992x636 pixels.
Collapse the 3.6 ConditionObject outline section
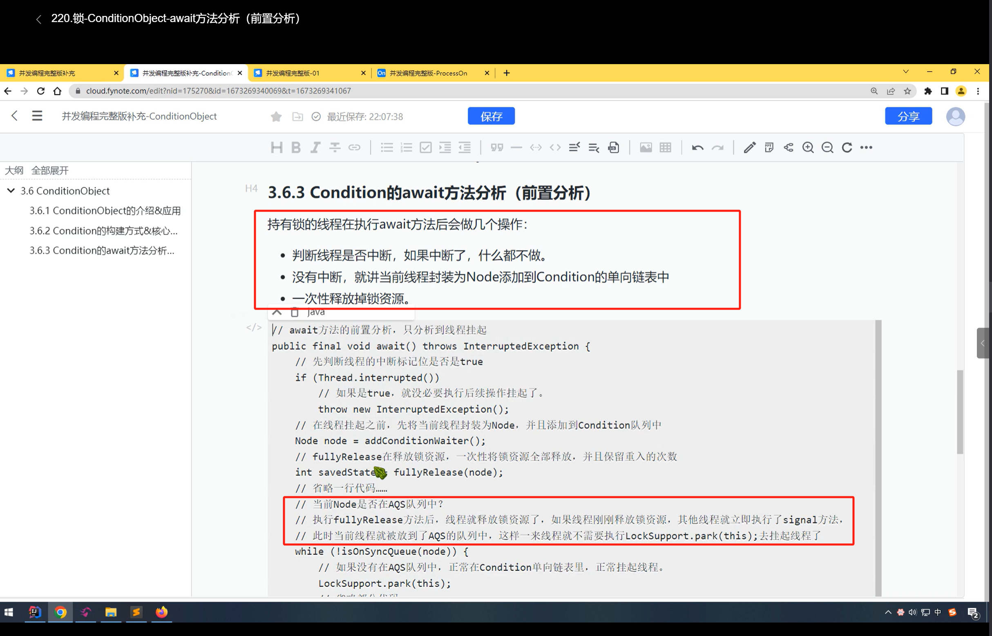tap(11, 190)
